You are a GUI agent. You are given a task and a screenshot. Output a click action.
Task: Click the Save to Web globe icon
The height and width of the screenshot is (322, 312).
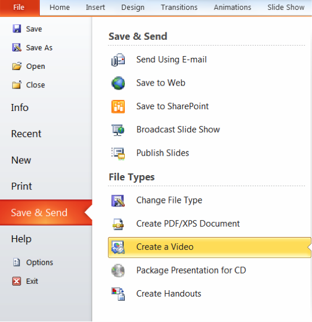pos(118,83)
